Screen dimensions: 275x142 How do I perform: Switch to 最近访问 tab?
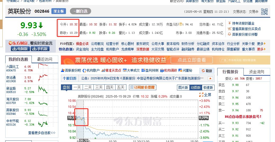(45, 59)
